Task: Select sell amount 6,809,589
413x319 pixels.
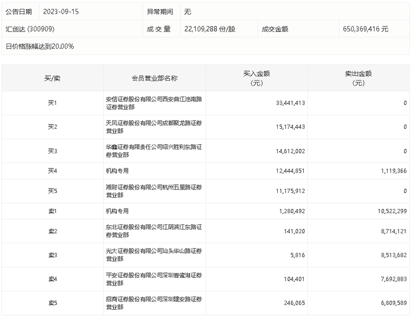Action: coord(394,303)
